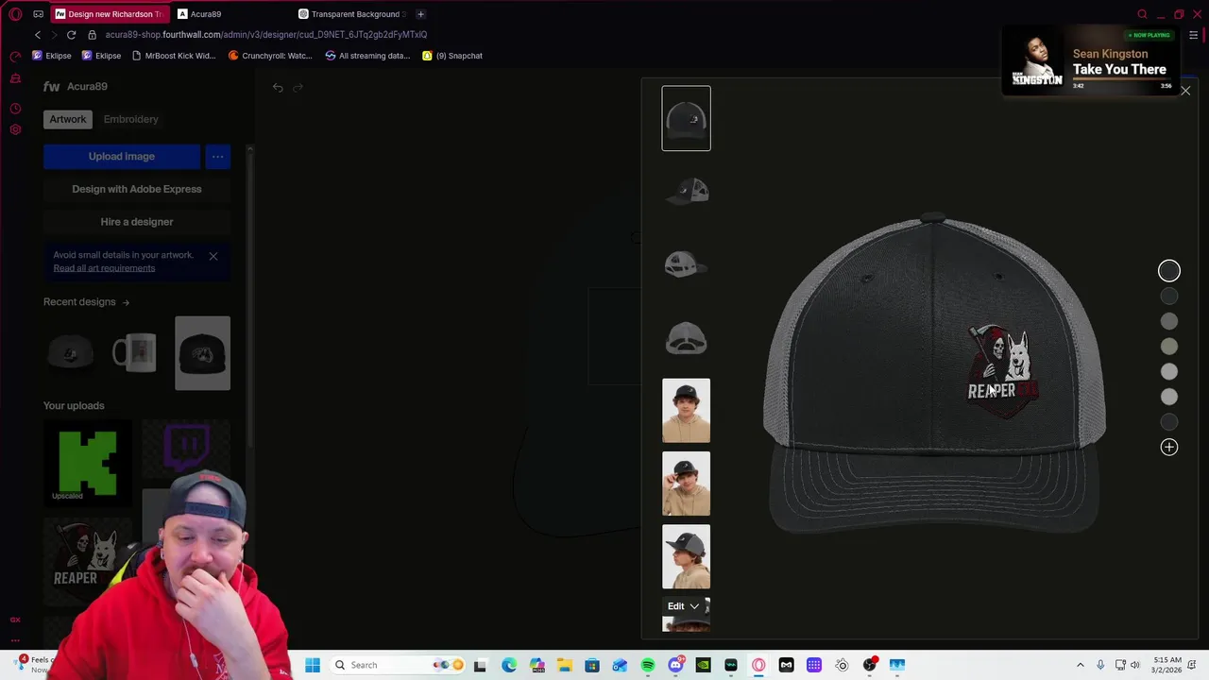Open second model photo thumbnail
Screen dimensions: 1209x680
click(x=686, y=484)
